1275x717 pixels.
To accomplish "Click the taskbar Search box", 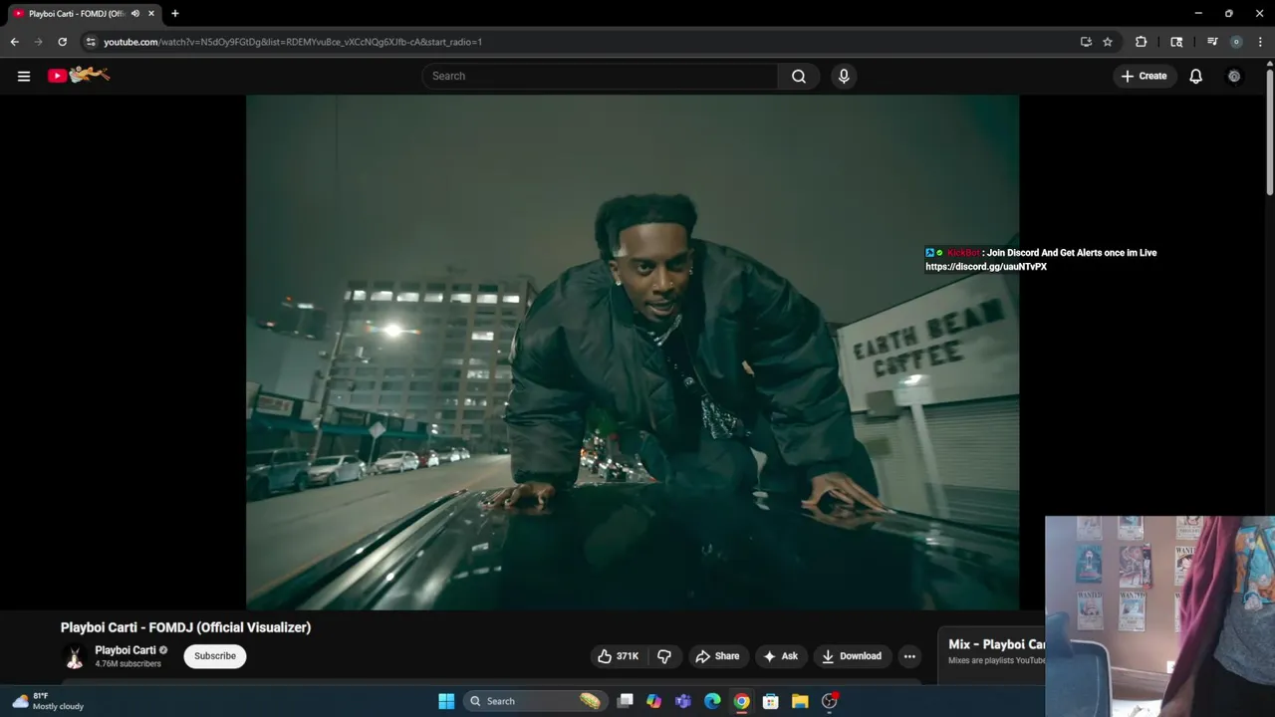I will (x=535, y=701).
